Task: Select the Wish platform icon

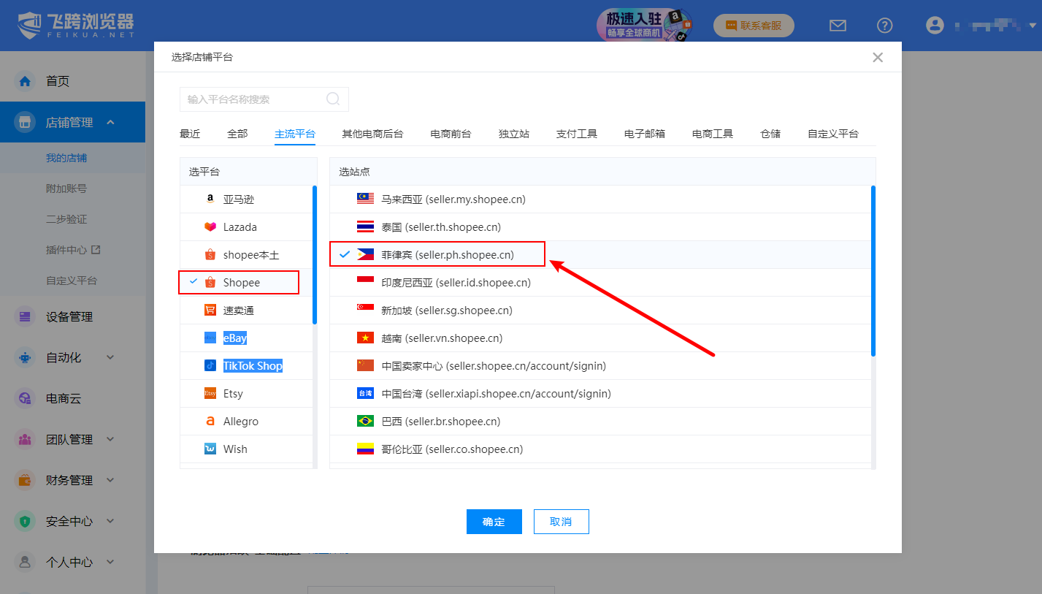Action: point(210,449)
